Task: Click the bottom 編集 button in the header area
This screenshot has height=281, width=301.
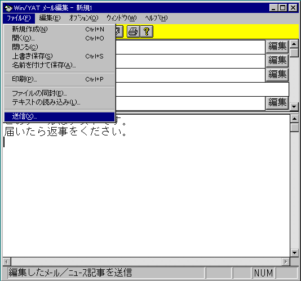Action: point(277,102)
